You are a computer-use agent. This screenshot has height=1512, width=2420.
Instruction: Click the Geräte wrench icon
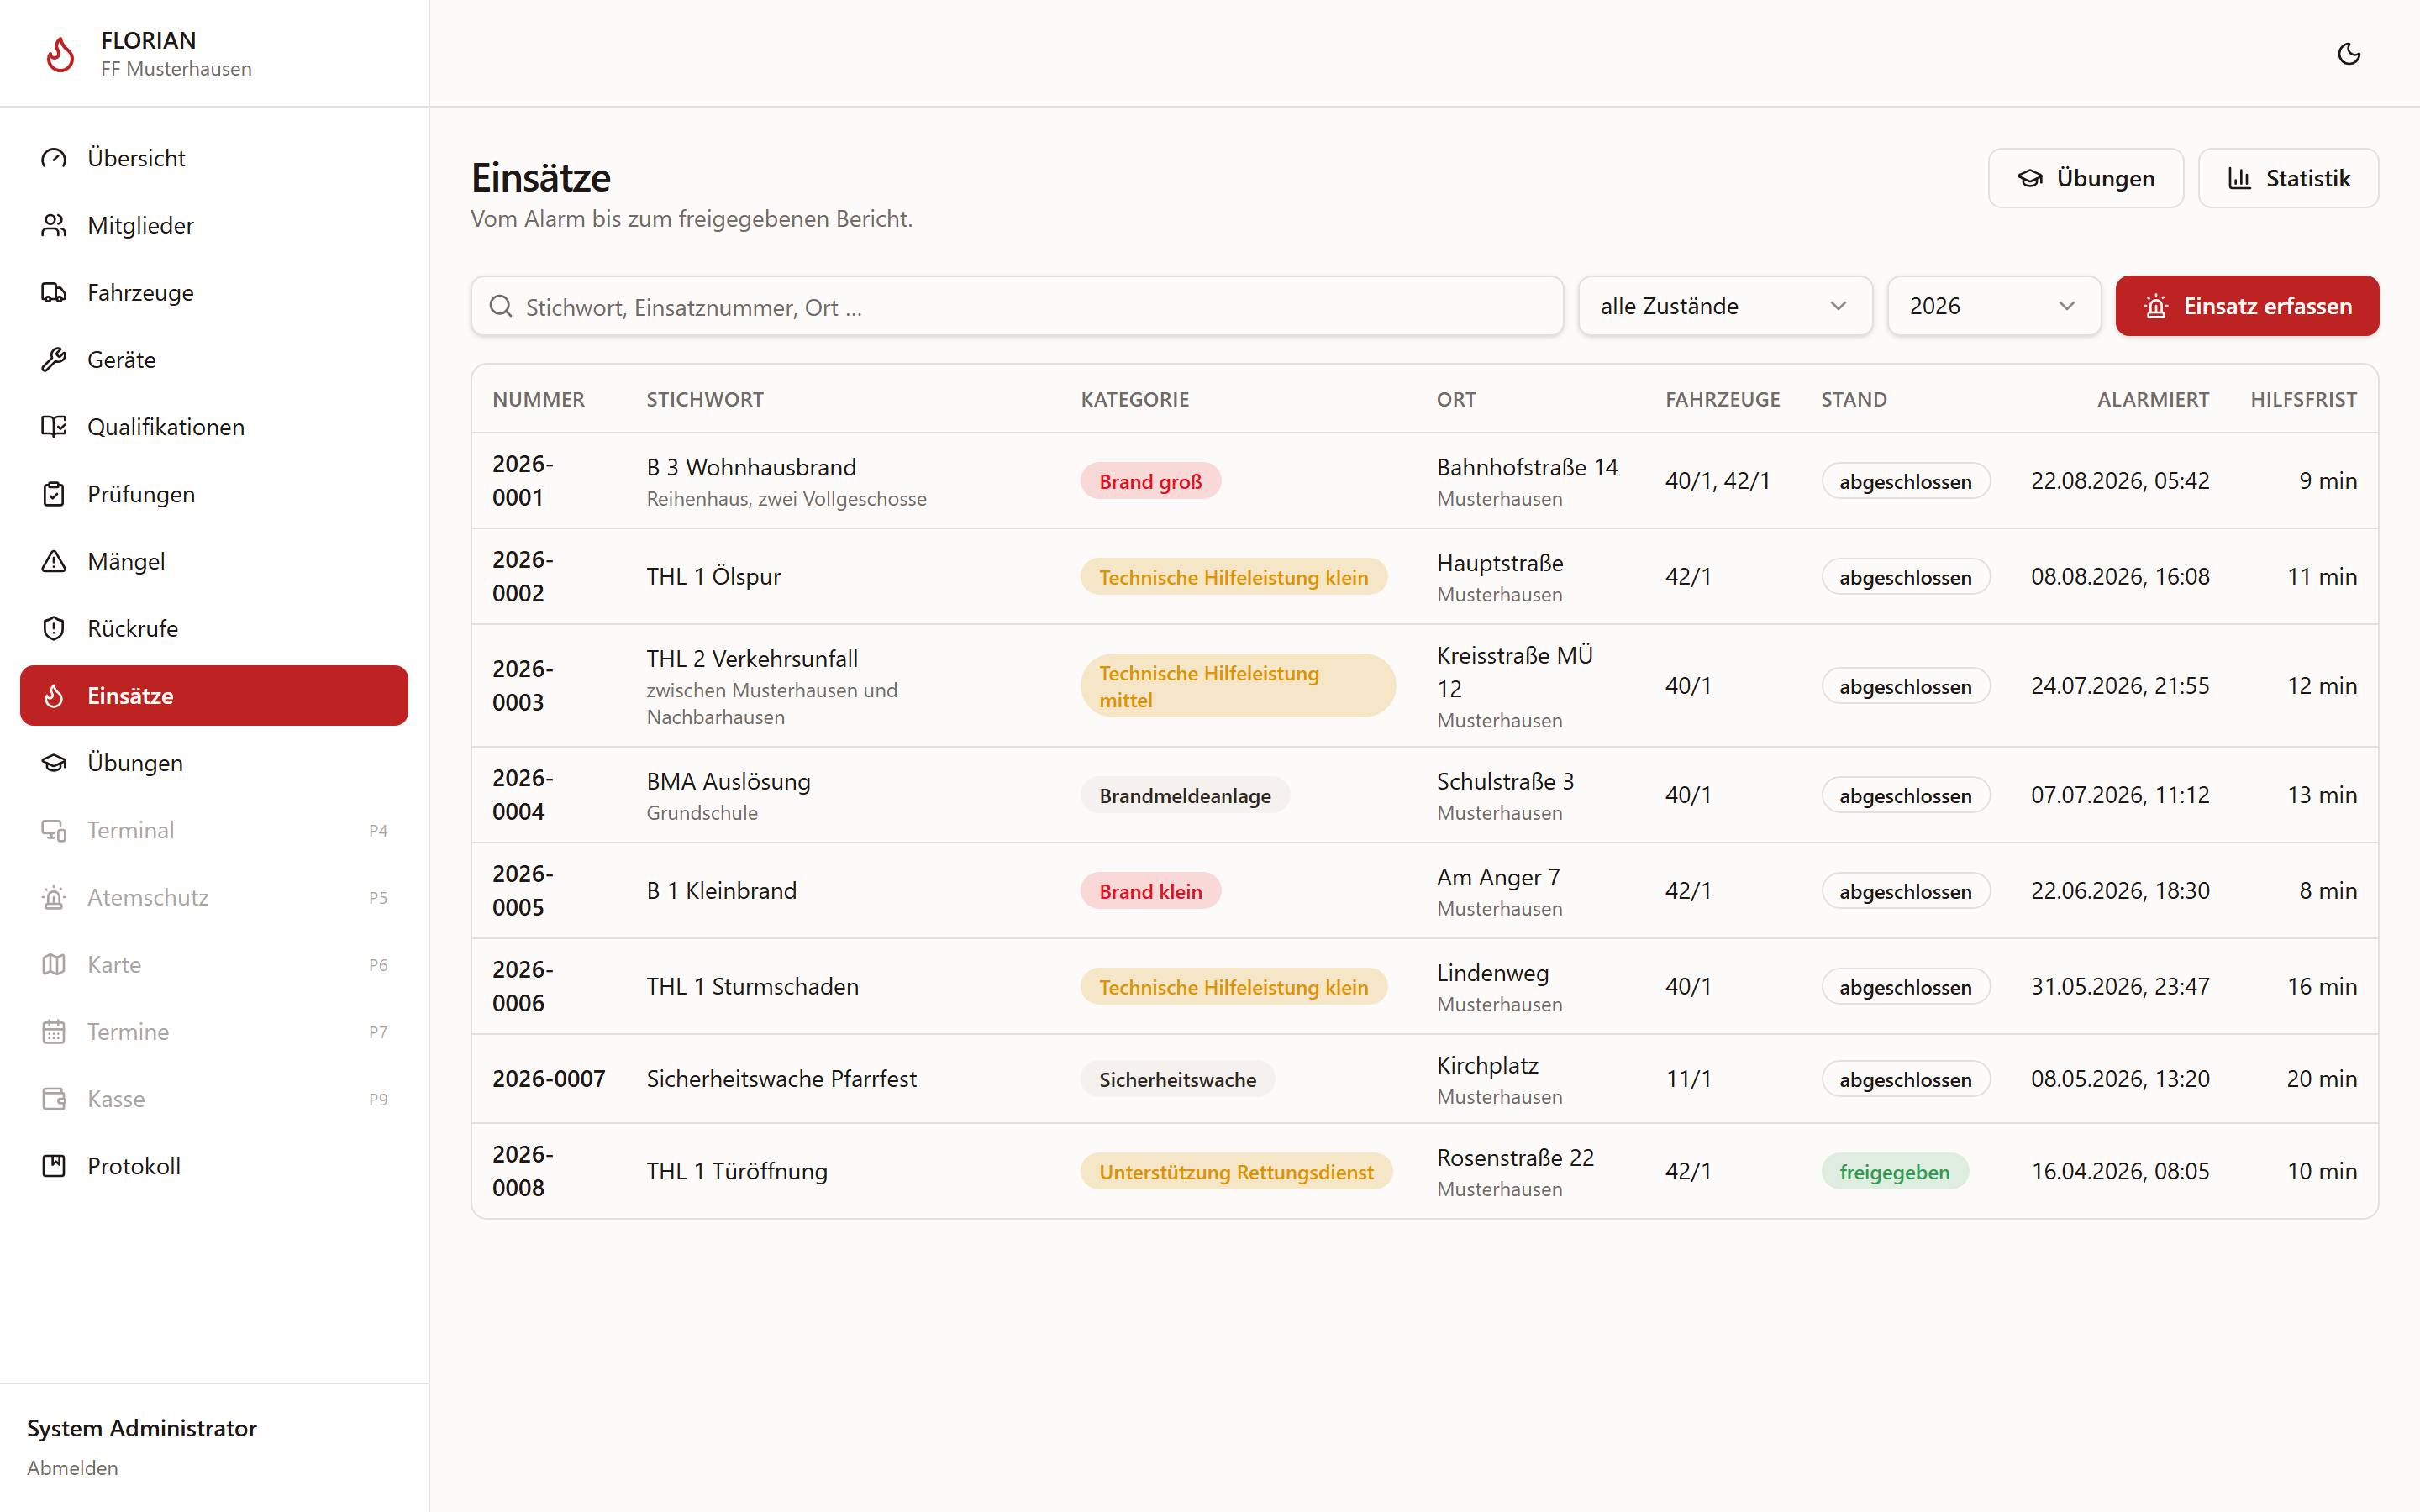click(x=54, y=359)
